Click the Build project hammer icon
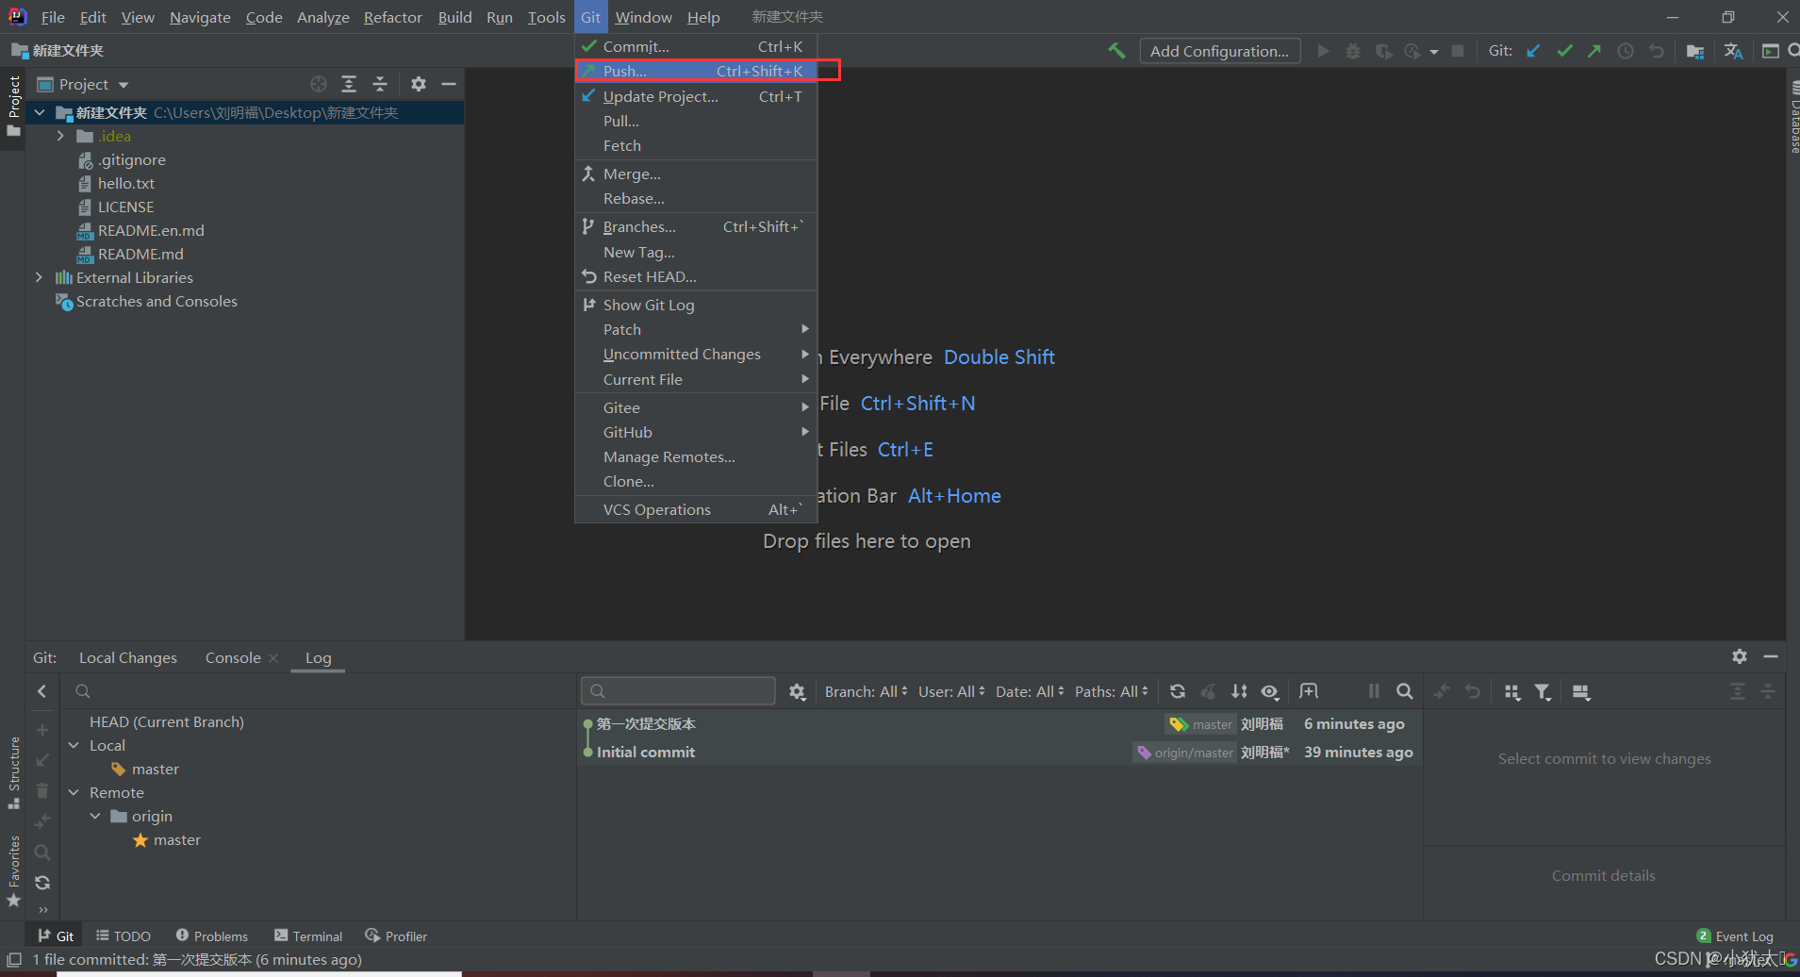This screenshot has width=1800, height=977. coord(1116,51)
